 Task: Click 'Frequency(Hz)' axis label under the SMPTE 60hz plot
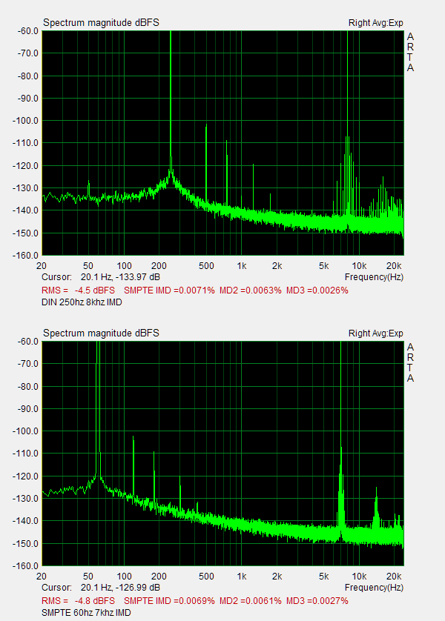pos(374,588)
